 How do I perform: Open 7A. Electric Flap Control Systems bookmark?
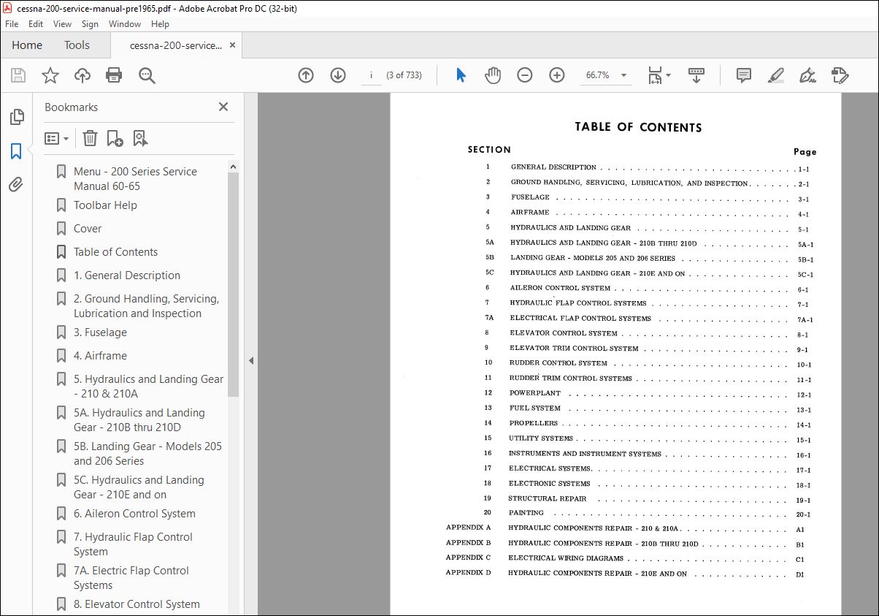click(x=131, y=578)
